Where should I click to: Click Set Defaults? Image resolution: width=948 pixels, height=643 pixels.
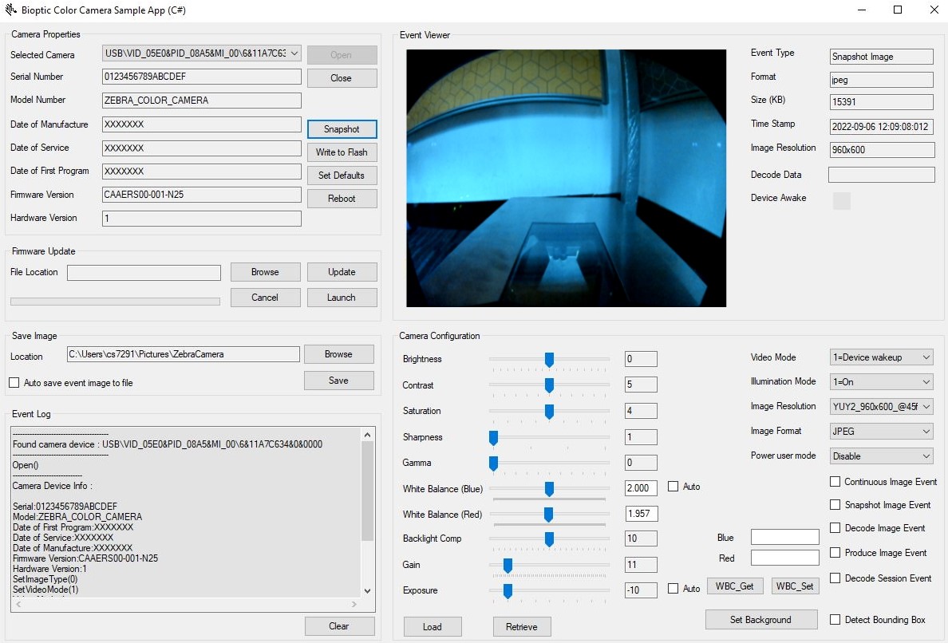click(x=342, y=175)
